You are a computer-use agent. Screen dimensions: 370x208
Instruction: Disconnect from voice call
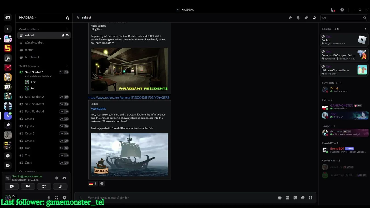click(64, 178)
